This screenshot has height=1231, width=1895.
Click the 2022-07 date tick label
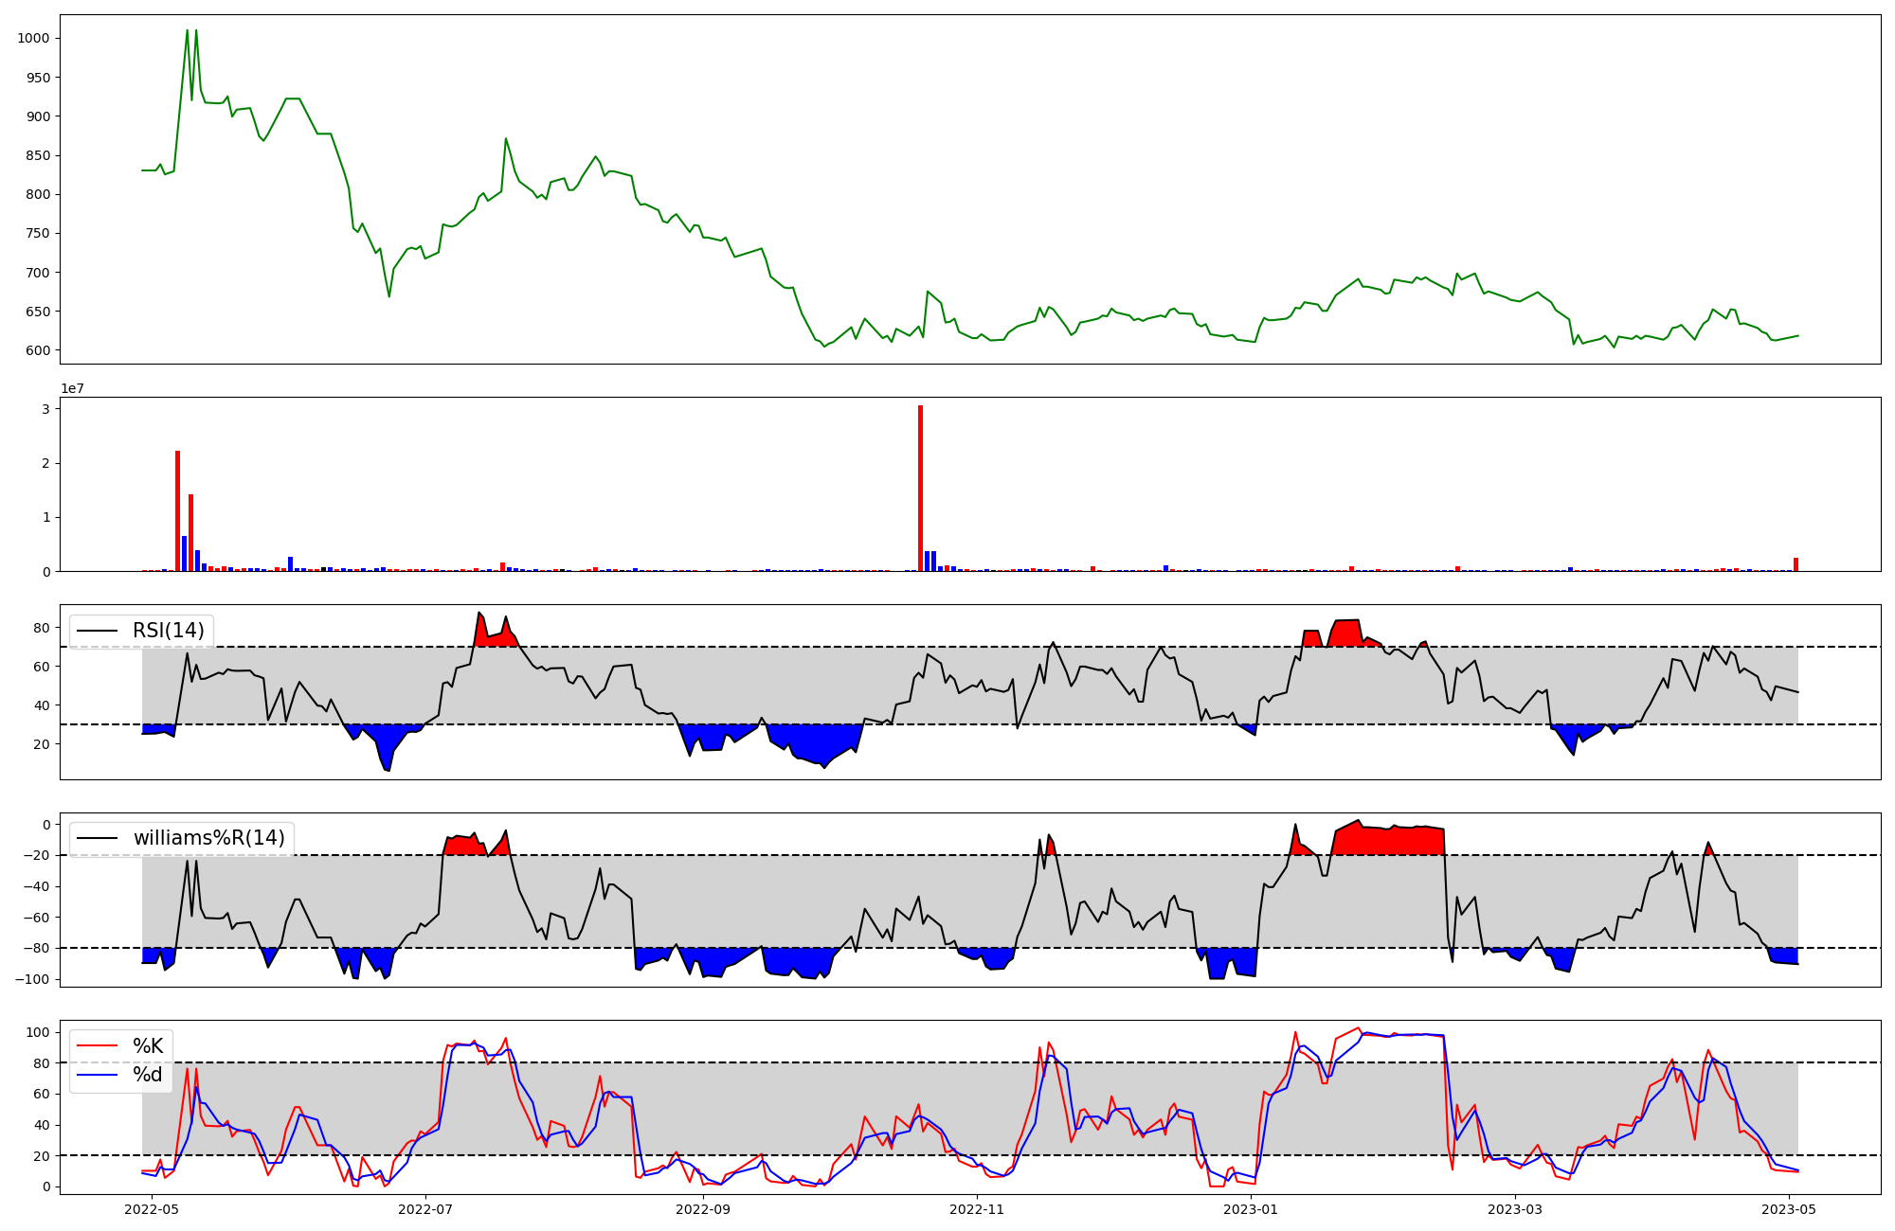[425, 1209]
